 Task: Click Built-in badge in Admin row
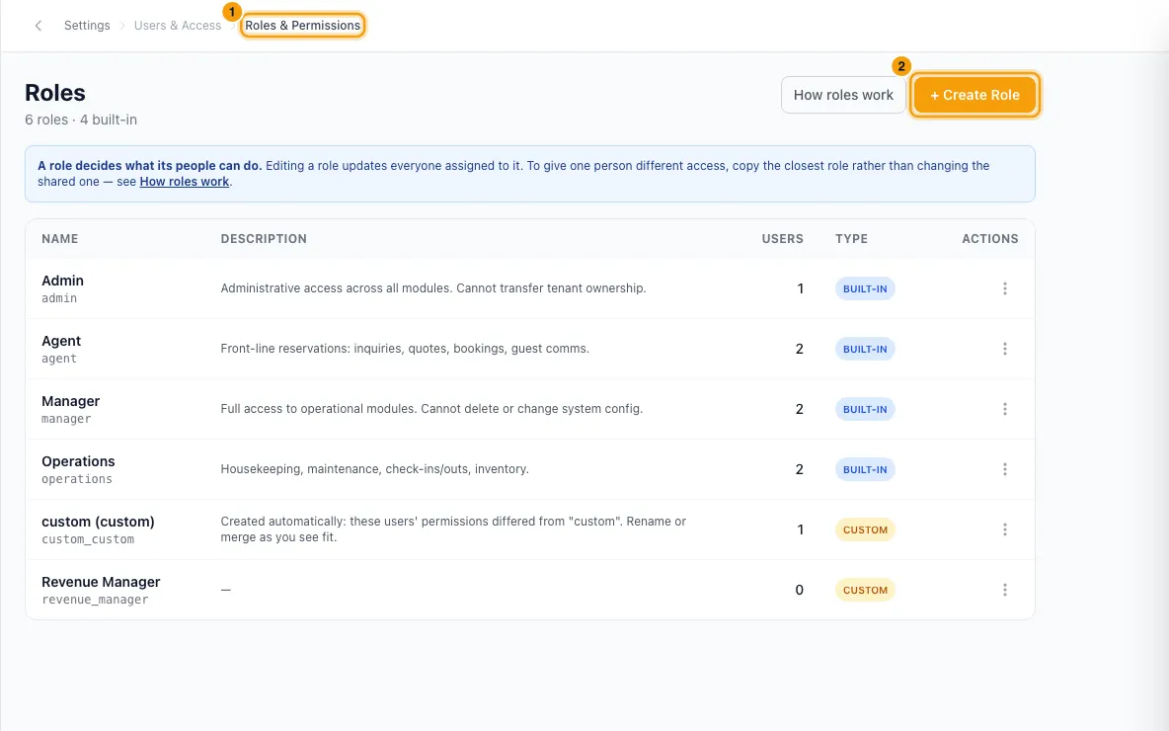865,288
